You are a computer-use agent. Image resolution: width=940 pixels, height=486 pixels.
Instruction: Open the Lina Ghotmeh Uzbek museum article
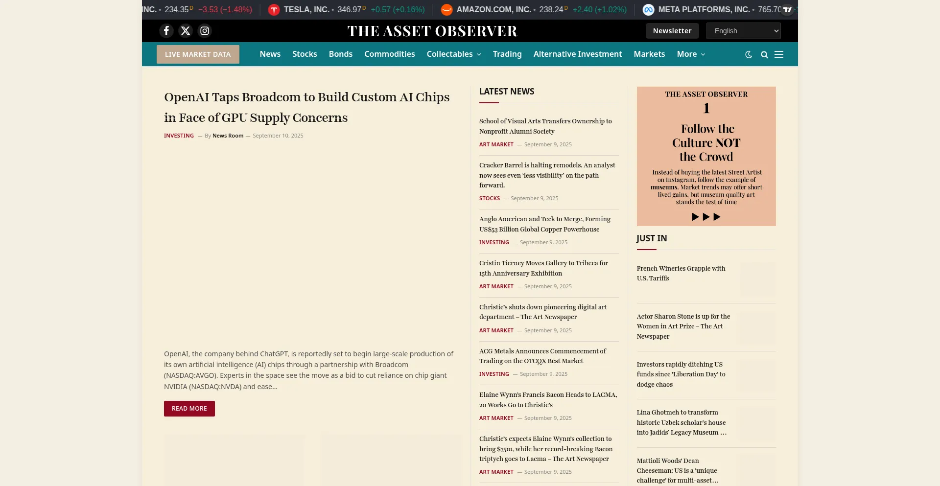[681, 422]
